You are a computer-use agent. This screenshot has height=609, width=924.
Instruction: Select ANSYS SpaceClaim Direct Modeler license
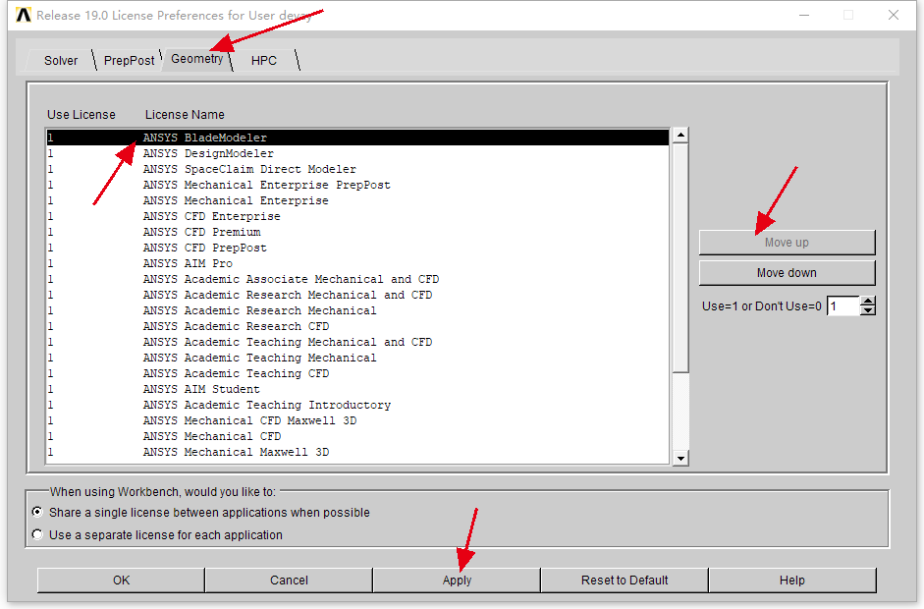249,169
